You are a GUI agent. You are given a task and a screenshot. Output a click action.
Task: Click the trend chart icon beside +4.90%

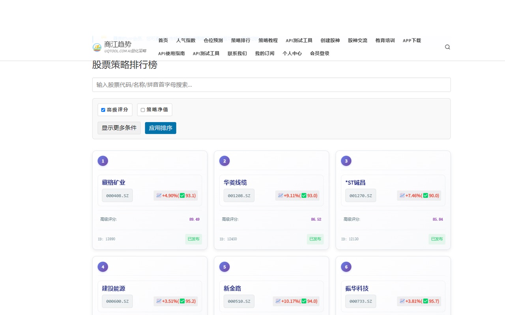click(x=159, y=195)
